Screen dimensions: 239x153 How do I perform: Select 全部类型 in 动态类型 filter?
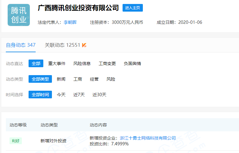tap(40, 79)
